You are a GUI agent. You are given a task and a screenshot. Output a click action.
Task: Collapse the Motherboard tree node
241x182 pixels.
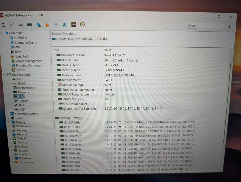(x=5, y=75)
